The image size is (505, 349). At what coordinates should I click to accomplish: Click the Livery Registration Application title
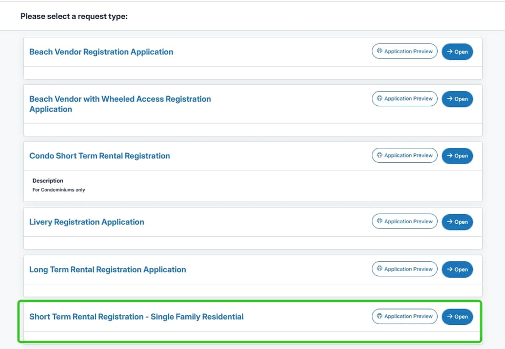pyautogui.click(x=87, y=222)
